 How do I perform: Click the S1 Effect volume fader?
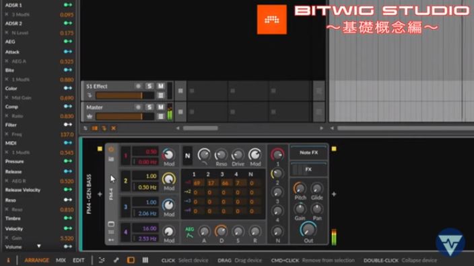[x=125, y=95]
